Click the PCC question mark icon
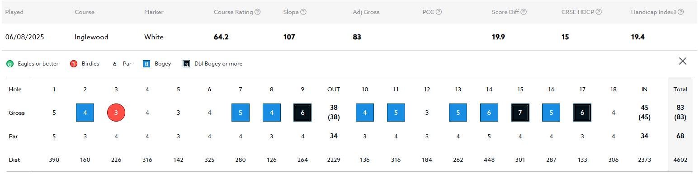 point(439,12)
